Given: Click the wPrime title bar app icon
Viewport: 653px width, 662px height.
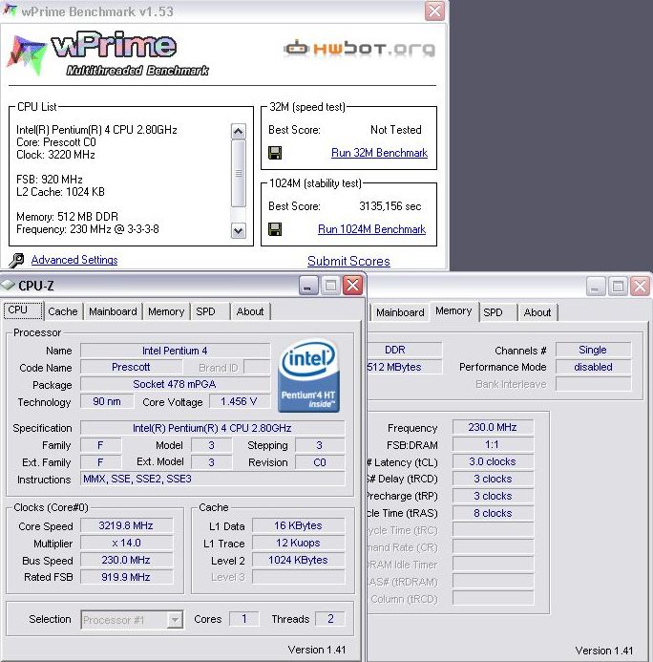Looking at the screenshot, I should click(x=11, y=11).
